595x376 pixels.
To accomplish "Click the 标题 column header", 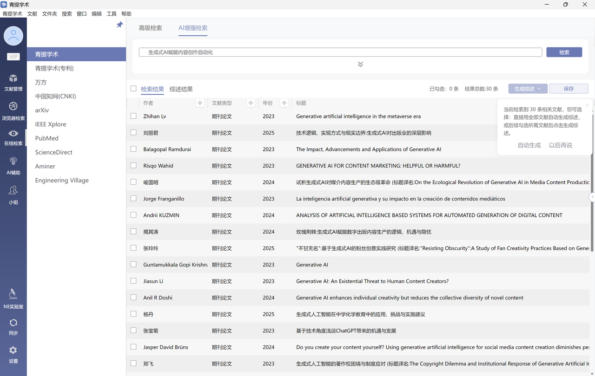I will [x=301, y=103].
